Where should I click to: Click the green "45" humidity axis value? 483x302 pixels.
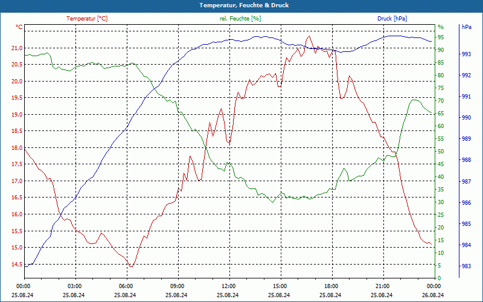point(441,164)
